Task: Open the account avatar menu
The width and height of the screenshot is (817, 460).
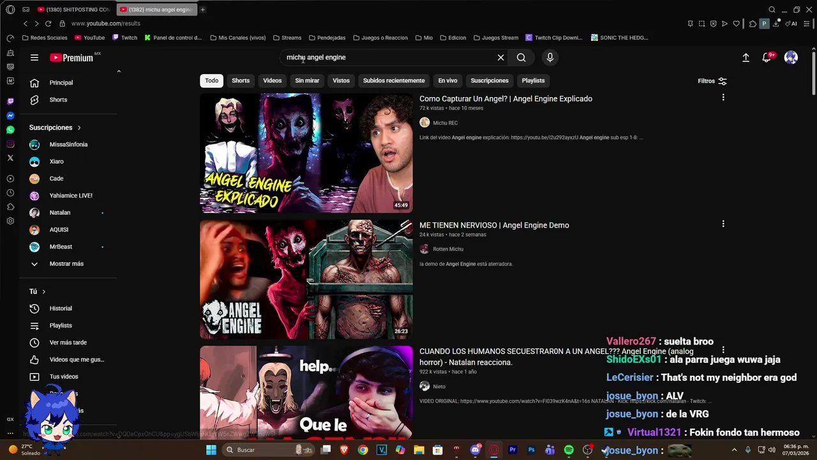Action: (x=791, y=57)
